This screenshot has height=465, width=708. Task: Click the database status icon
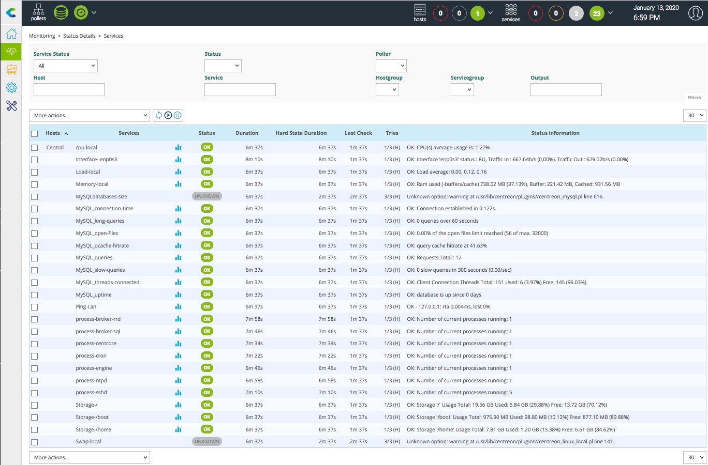tap(61, 12)
